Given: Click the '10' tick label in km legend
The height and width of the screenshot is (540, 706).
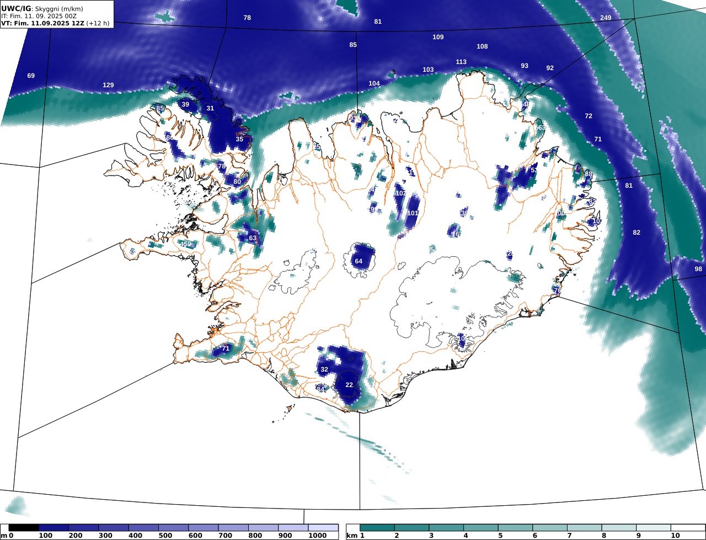Looking at the screenshot, I should [x=675, y=536].
